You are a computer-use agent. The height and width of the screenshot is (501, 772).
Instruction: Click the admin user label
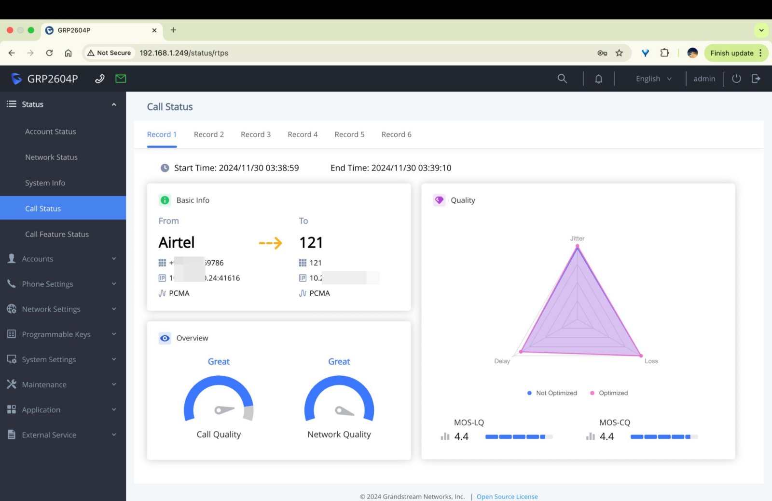pos(704,79)
